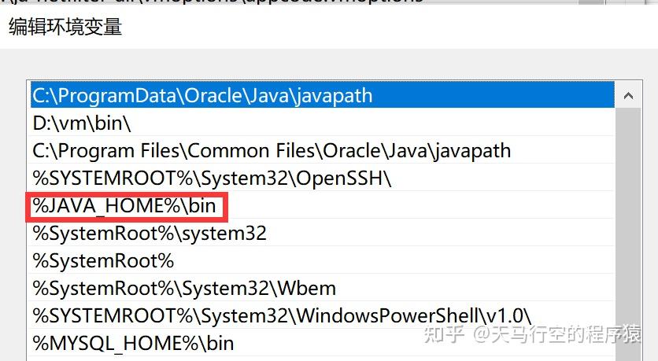Screen dimensions: 658x361
Task: Select the %MYSQL_HOME%\bin entry
Action: pos(133,343)
